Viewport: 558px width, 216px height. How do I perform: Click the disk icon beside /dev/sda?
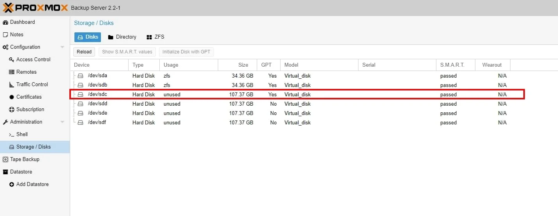80,76
